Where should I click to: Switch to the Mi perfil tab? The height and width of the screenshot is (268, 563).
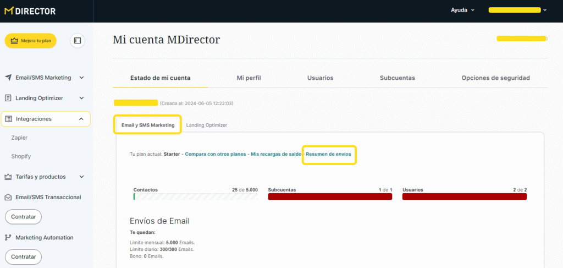pos(249,78)
